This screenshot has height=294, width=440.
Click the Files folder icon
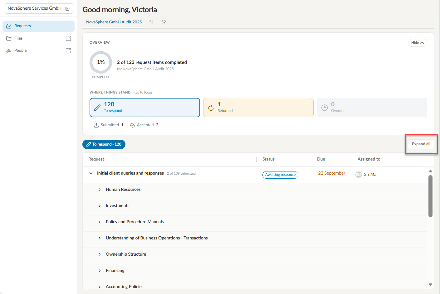[x=9, y=38]
